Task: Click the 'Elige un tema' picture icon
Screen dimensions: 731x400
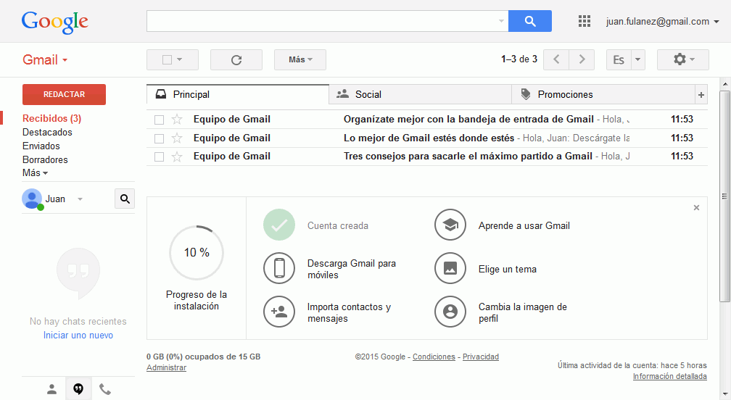Action: (x=450, y=268)
